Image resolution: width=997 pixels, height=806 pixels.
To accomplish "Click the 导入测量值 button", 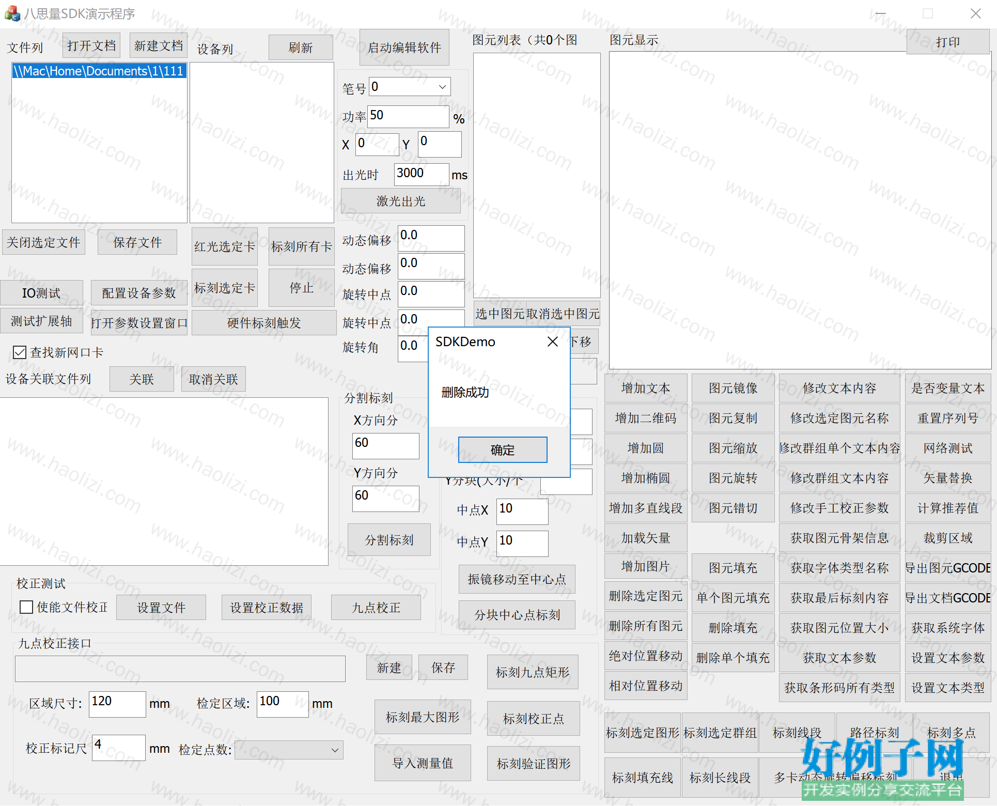I will click(423, 763).
